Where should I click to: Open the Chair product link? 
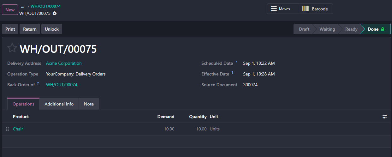point(18,129)
